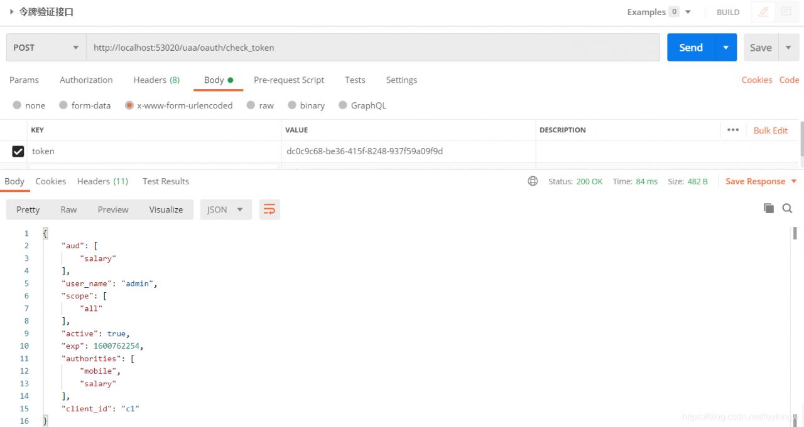The width and height of the screenshot is (804, 427).
Task: Expand the 令牌验证接口 request title triangle
Action: coord(11,12)
